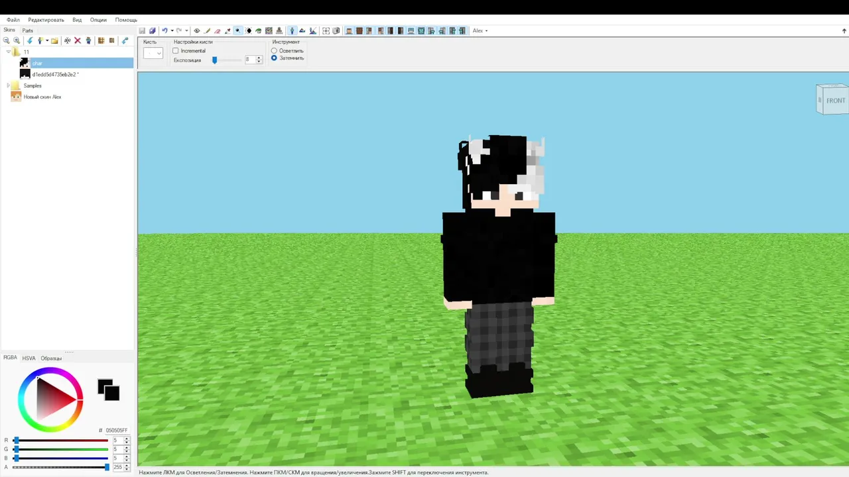The image size is (849, 477).
Task: Open the Вид menu
Action: tap(77, 20)
